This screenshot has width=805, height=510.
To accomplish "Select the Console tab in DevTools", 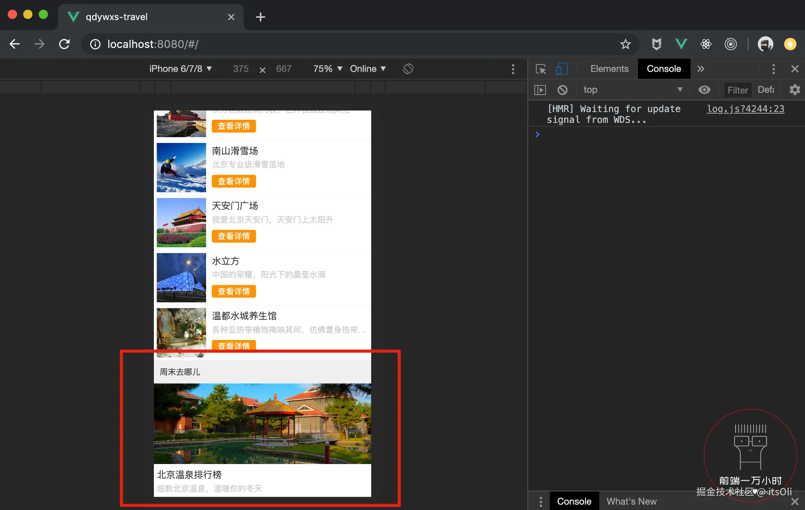I will [x=664, y=69].
